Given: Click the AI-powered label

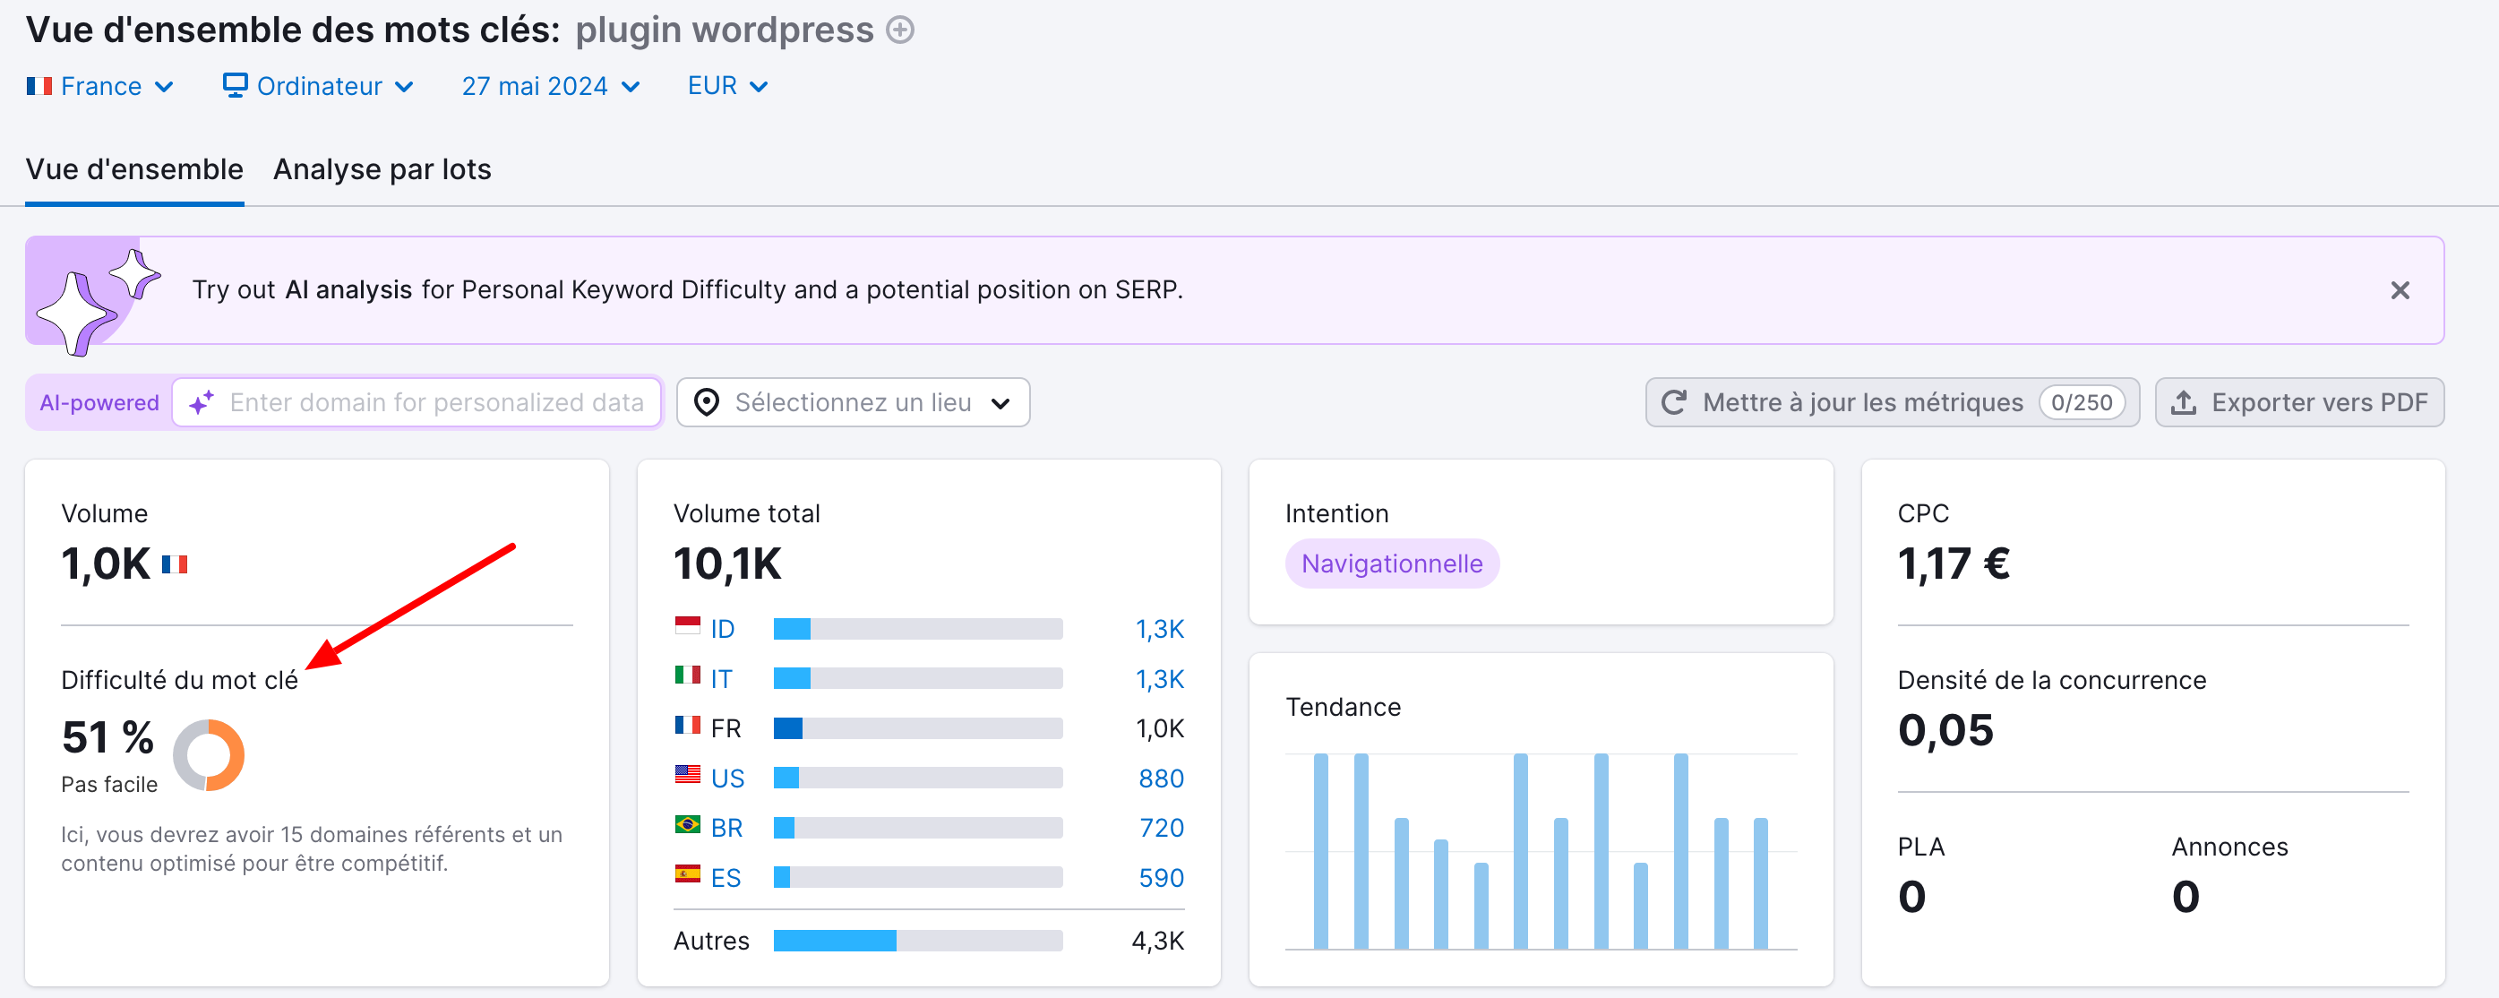Looking at the screenshot, I should pyautogui.click(x=99, y=402).
